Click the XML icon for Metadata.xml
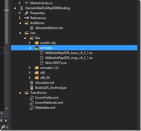Image resolution: width=141 pixels, height=131 pixels. point(32,108)
